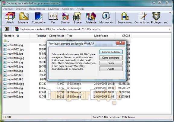Click status text 'Total 516.105 octetos'
The image size is (174, 122).
(x=105, y=117)
